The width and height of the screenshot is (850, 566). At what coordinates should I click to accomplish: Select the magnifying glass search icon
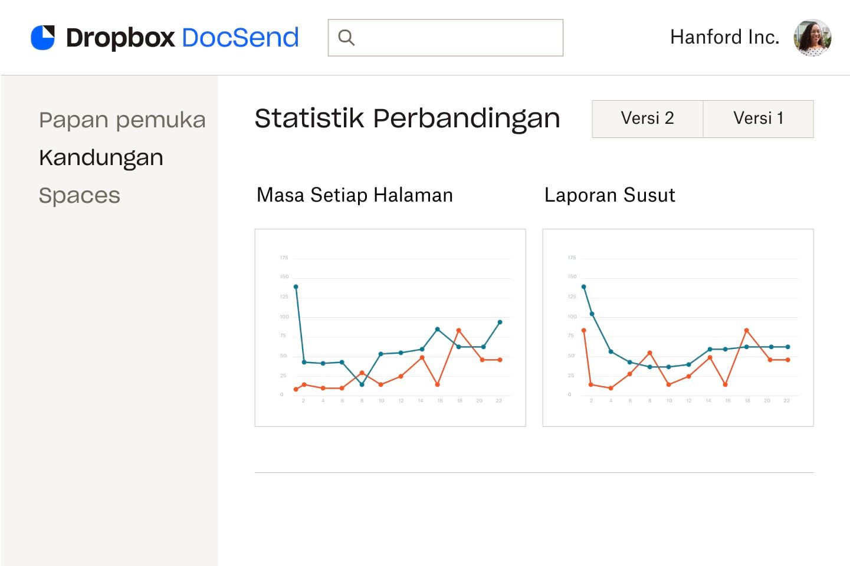347,37
